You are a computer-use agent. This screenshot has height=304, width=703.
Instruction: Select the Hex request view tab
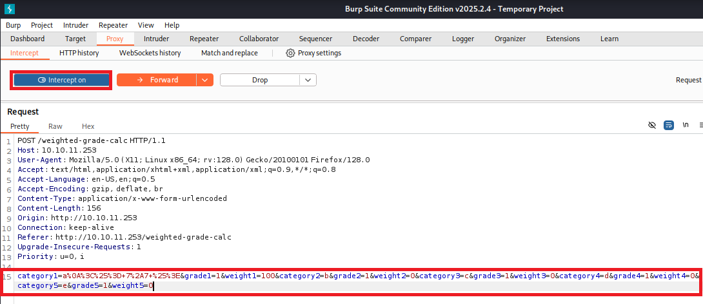click(x=88, y=126)
